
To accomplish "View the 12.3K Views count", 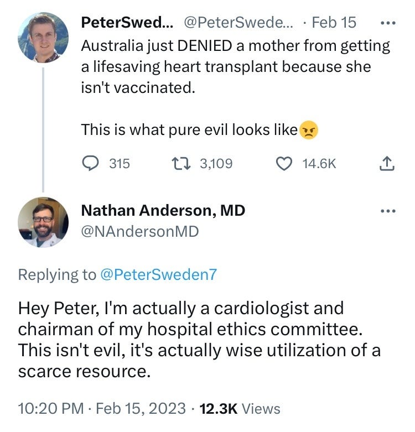I will pos(238,408).
